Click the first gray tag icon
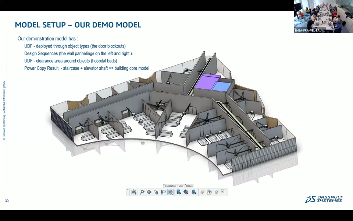 pos(202,192)
